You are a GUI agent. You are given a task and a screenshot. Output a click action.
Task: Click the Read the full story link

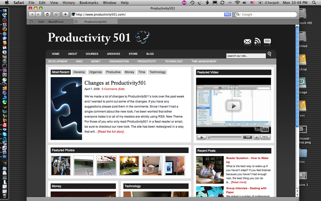click(x=111, y=132)
